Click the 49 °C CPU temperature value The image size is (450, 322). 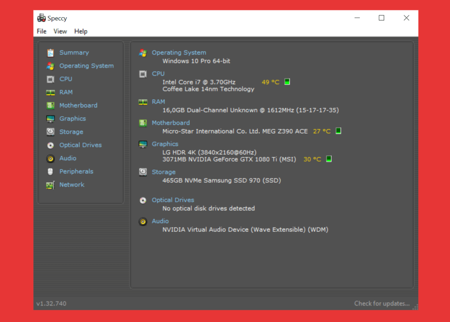(x=270, y=82)
